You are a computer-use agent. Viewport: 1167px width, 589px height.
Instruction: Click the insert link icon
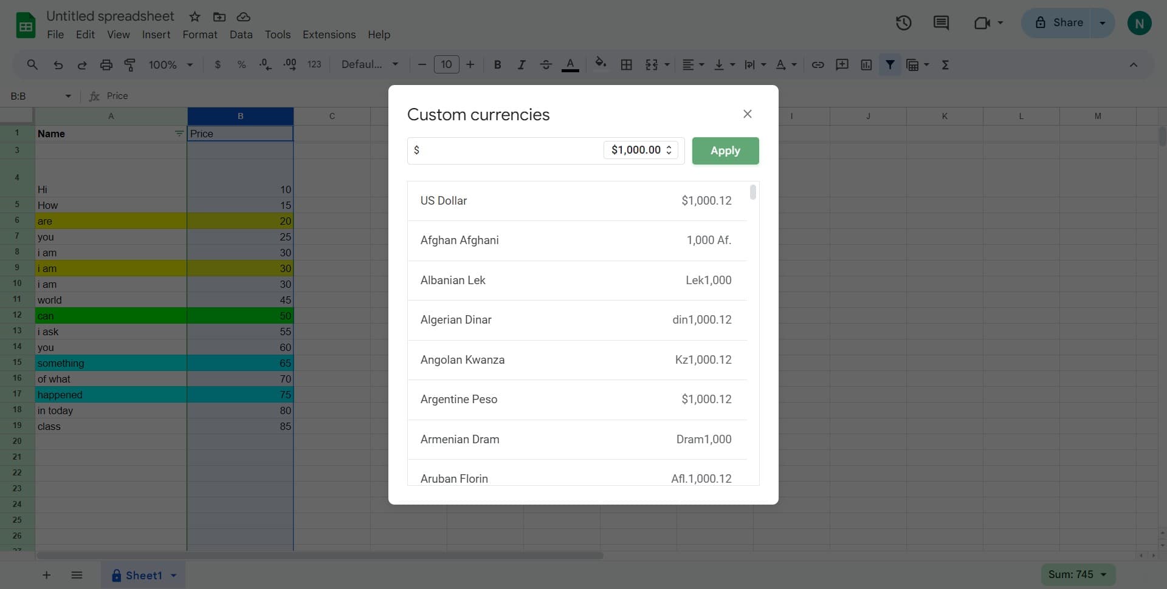818,65
